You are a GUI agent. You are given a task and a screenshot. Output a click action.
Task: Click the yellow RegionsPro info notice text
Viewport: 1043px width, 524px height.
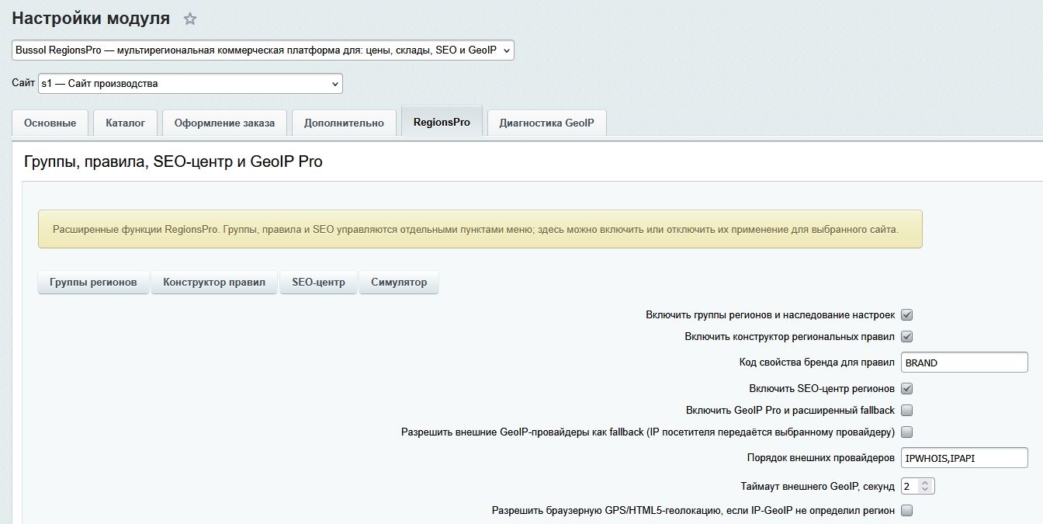click(475, 230)
